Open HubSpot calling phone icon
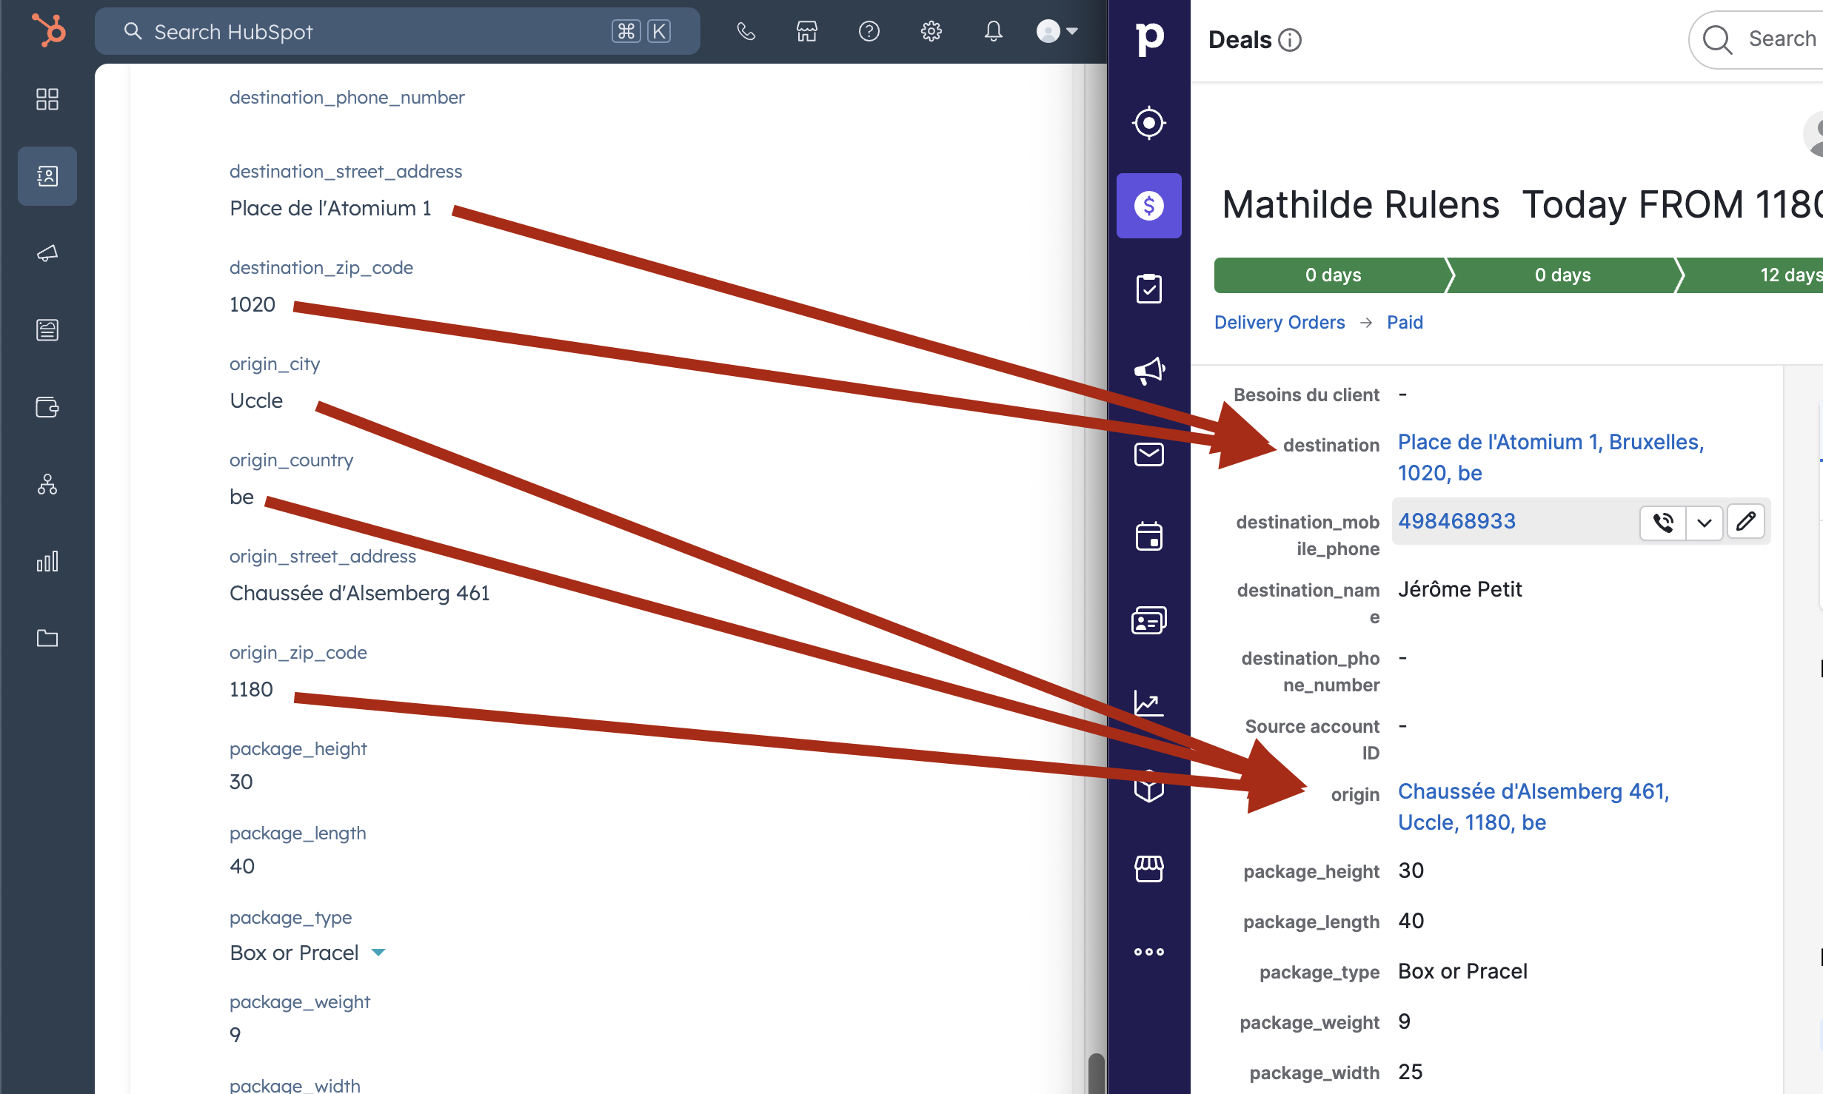 [x=746, y=31]
